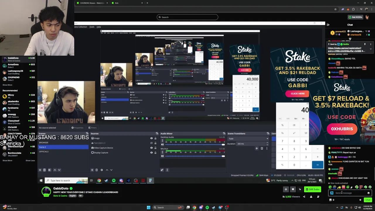Viewport: 375px width, 211px height.
Task: Open Desktop Audio options three-dot menu
Action: 162,141
